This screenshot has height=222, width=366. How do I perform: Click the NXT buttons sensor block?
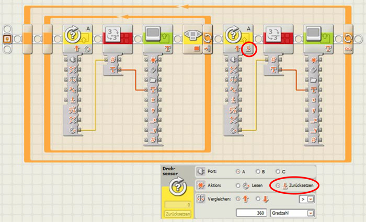point(192,38)
